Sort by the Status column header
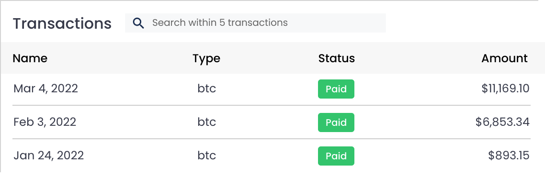The image size is (545, 178). 337,58
